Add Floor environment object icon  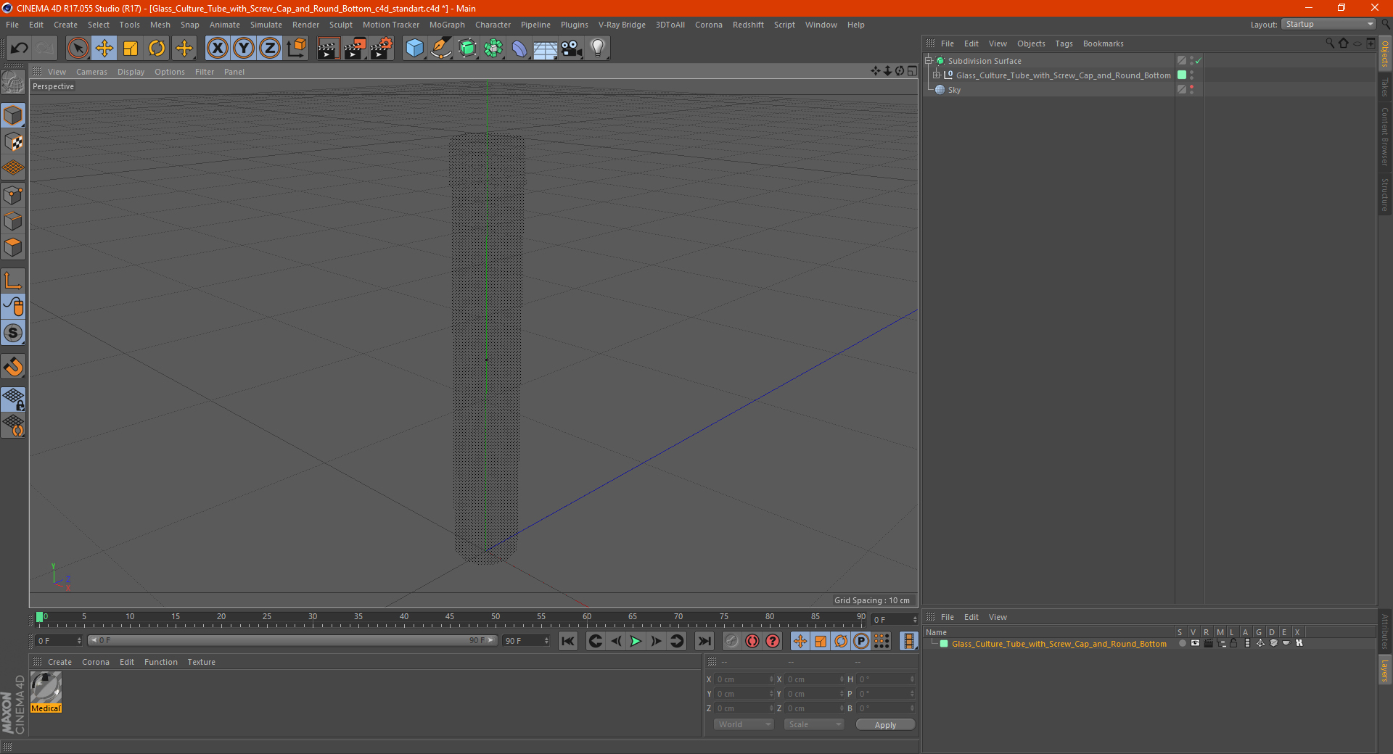pos(546,49)
